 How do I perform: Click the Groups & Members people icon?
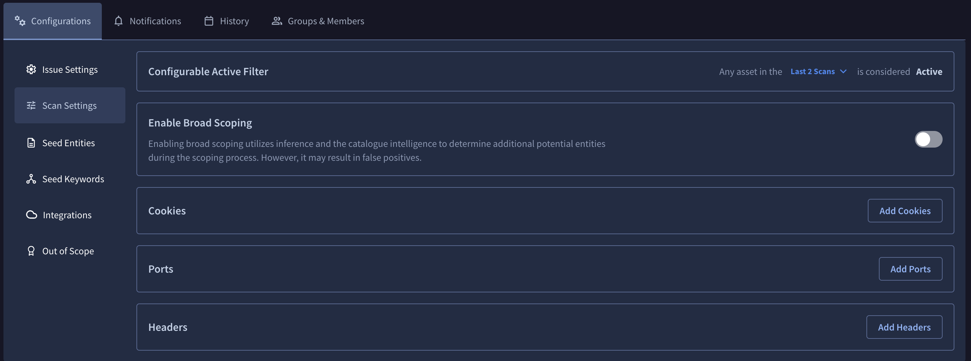pos(277,21)
